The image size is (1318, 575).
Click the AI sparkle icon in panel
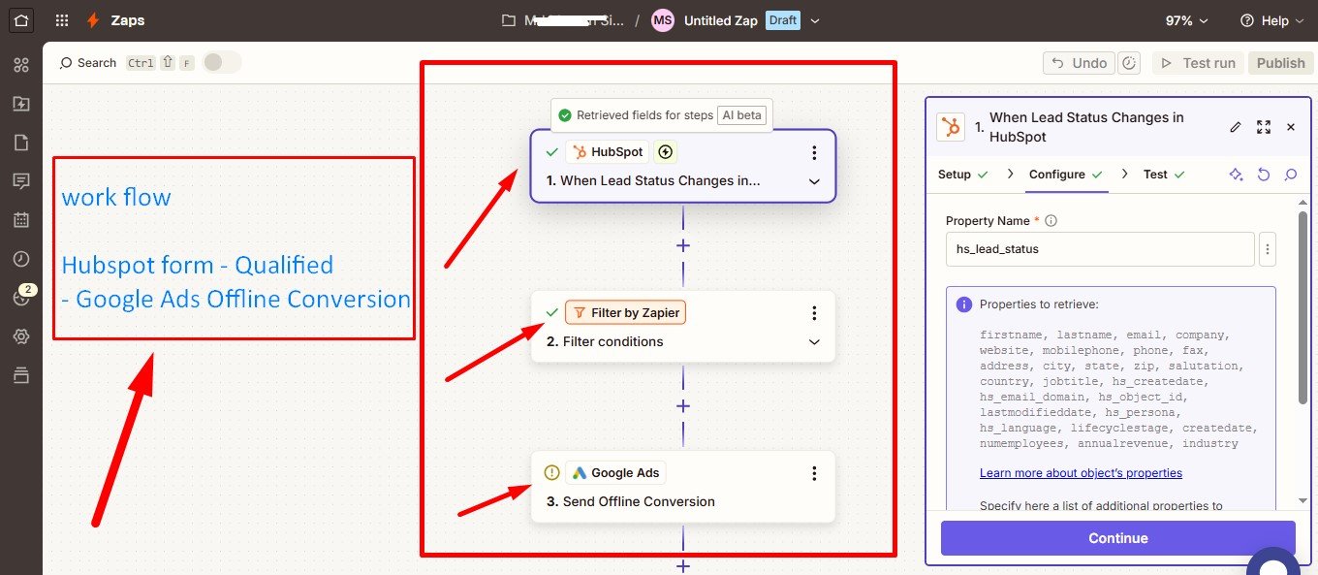pos(1236,175)
